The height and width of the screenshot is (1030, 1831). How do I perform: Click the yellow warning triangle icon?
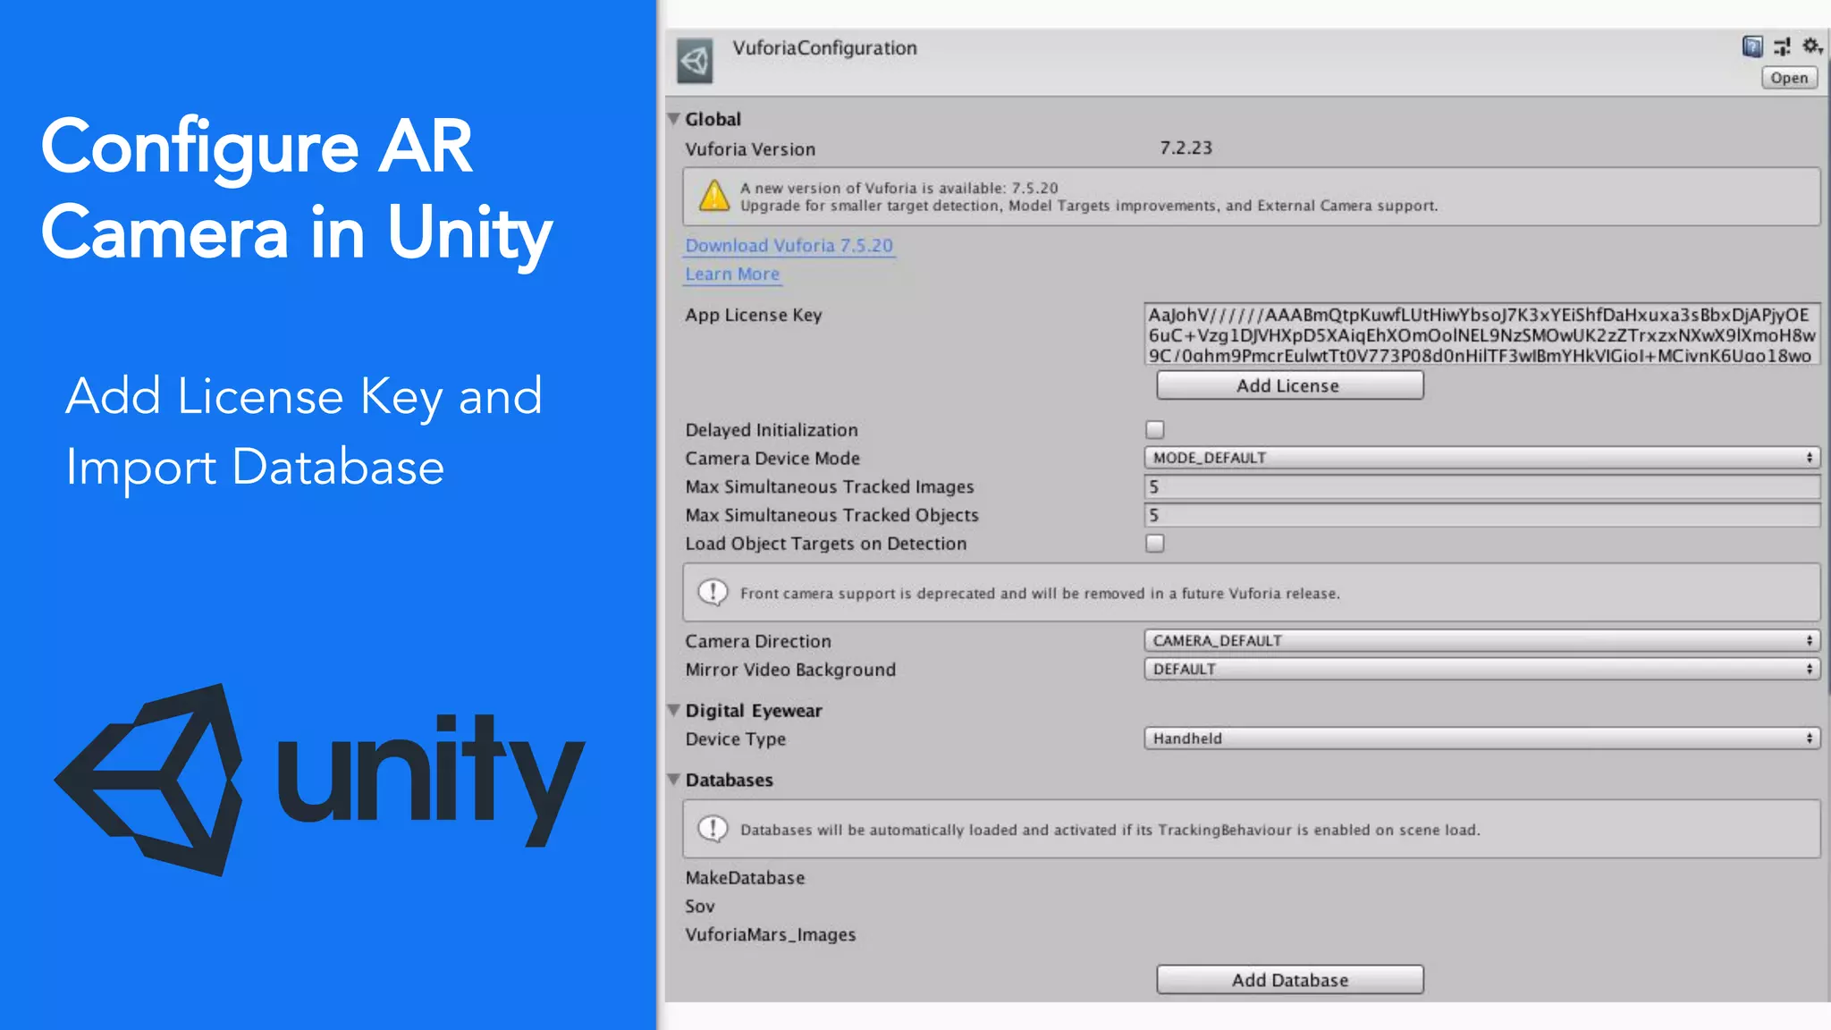coord(713,196)
